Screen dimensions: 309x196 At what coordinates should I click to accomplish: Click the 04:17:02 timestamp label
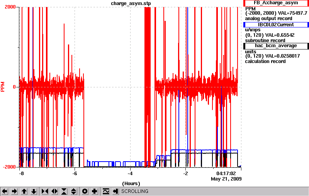[x=226, y=174]
